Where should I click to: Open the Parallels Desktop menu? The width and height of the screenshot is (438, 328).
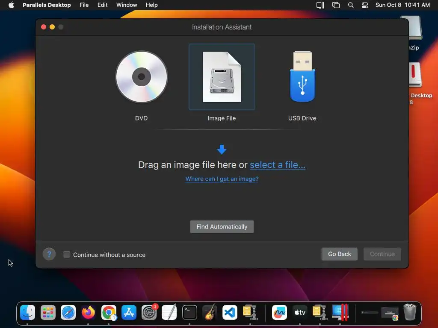coord(47,5)
